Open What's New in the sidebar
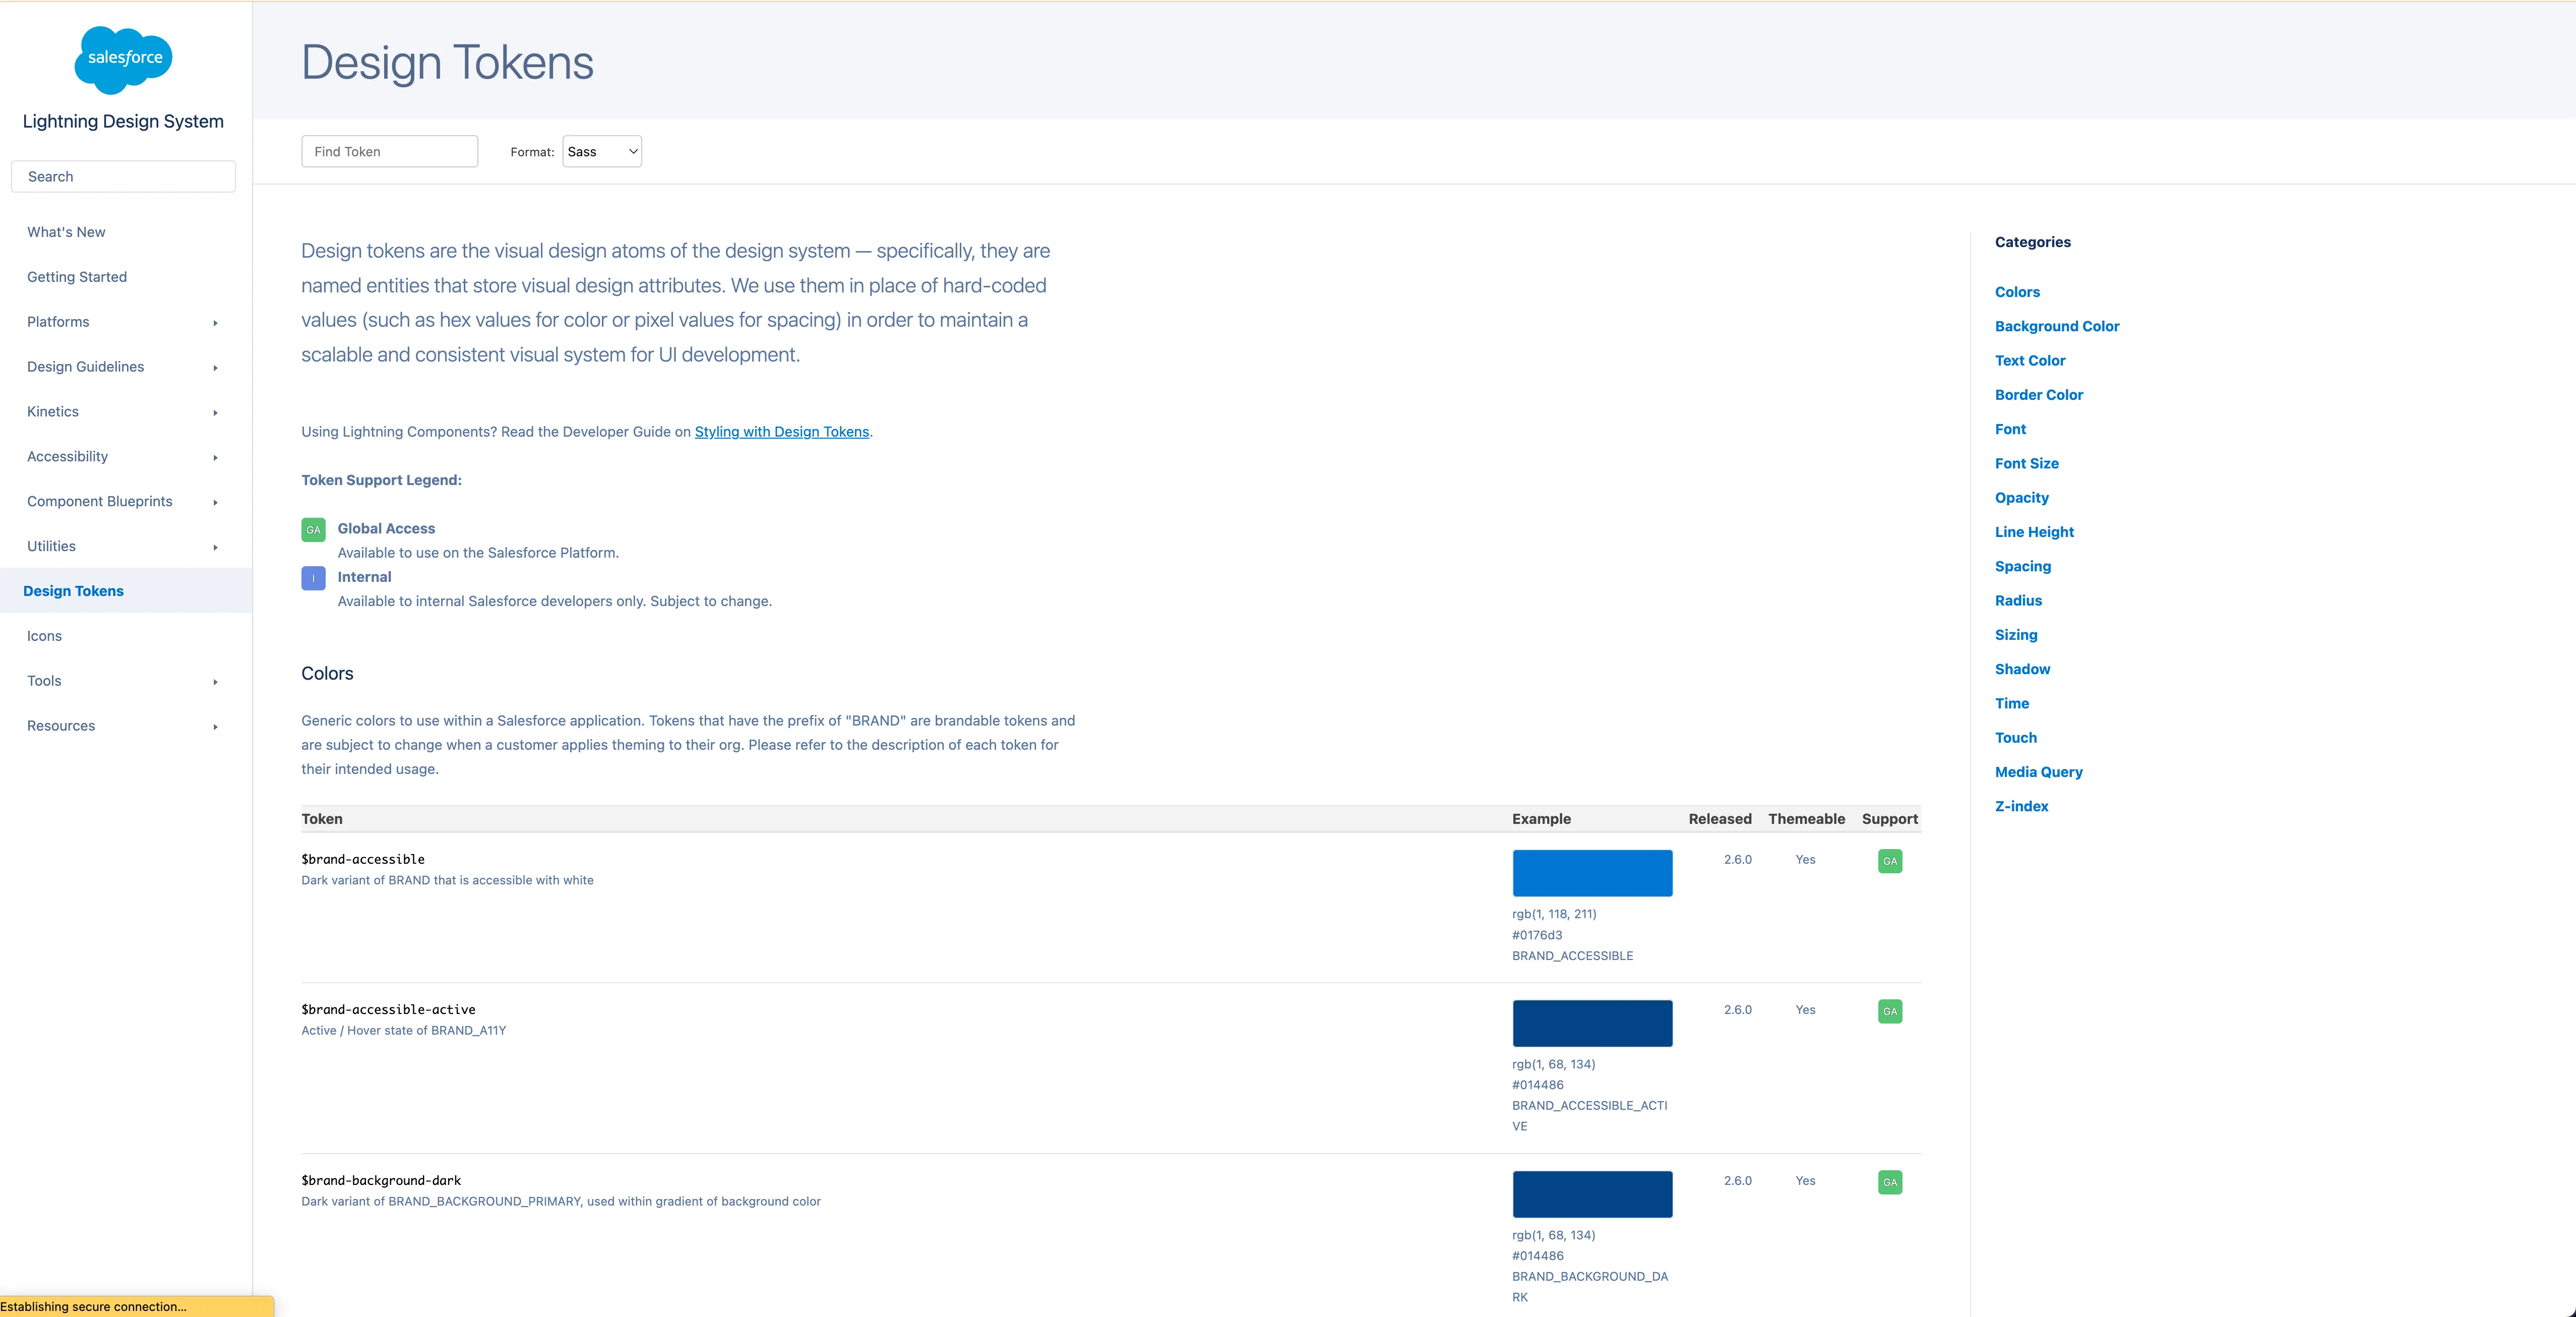 click(66, 232)
